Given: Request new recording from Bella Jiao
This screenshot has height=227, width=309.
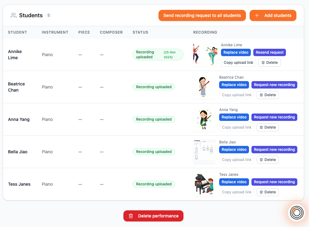Looking at the screenshot, I should [274, 150].
